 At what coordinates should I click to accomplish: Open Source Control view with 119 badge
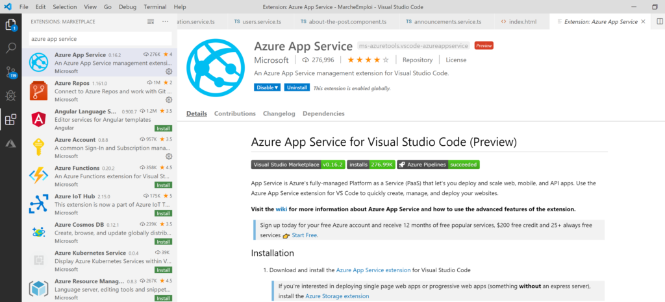click(x=10, y=73)
